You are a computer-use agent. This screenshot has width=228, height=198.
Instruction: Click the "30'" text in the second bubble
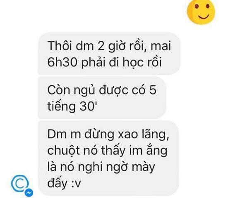pos(88,106)
